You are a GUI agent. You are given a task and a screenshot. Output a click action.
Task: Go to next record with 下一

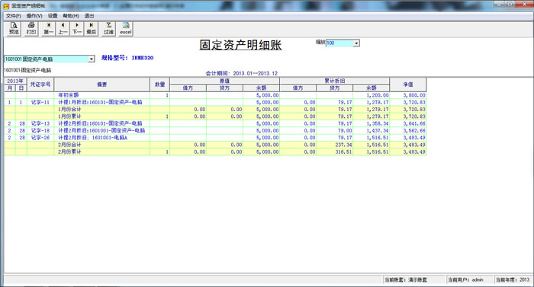pyautogui.click(x=77, y=29)
